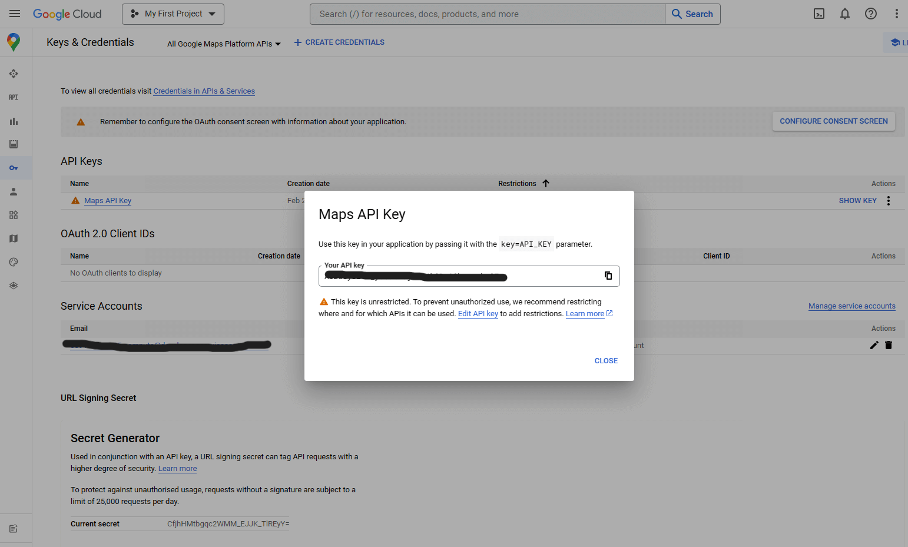This screenshot has height=547, width=908.
Task: Open the Metrics bar chart sidebar icon
Action: click(x=14, y=121)
